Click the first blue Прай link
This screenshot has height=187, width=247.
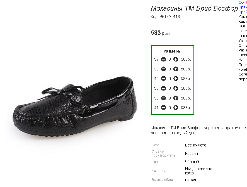(x=243, y=7)
